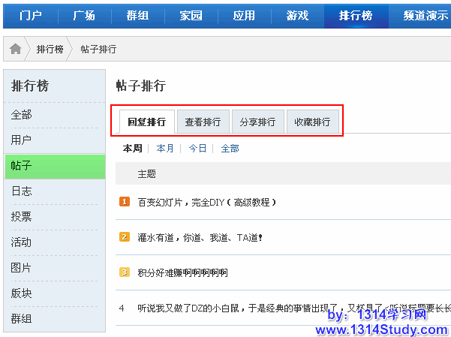Open the 群组 top navigation item
Viewport: 451px width, 337px height.
[x=137, y=15]
